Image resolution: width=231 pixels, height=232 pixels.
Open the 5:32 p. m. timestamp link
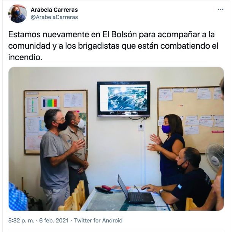(21, 221)
